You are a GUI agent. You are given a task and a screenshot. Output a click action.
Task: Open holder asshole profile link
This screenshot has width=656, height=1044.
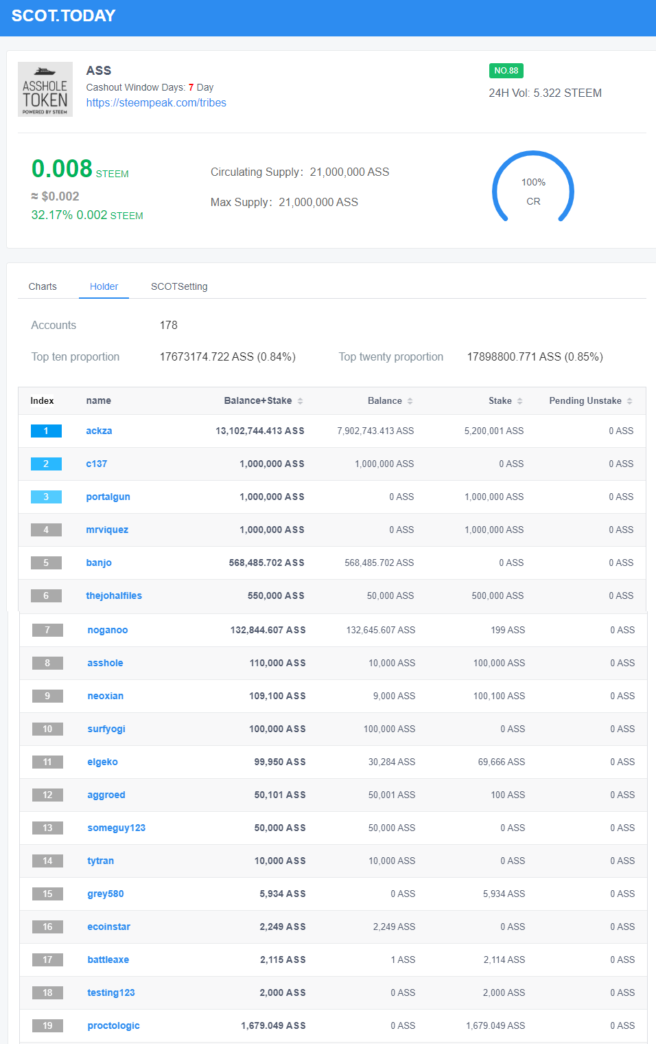(105, 663)
